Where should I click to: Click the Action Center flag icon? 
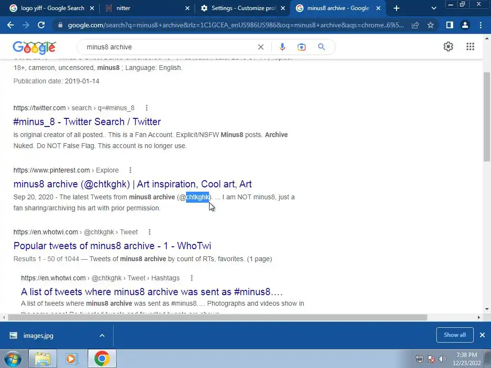(431, 359)
